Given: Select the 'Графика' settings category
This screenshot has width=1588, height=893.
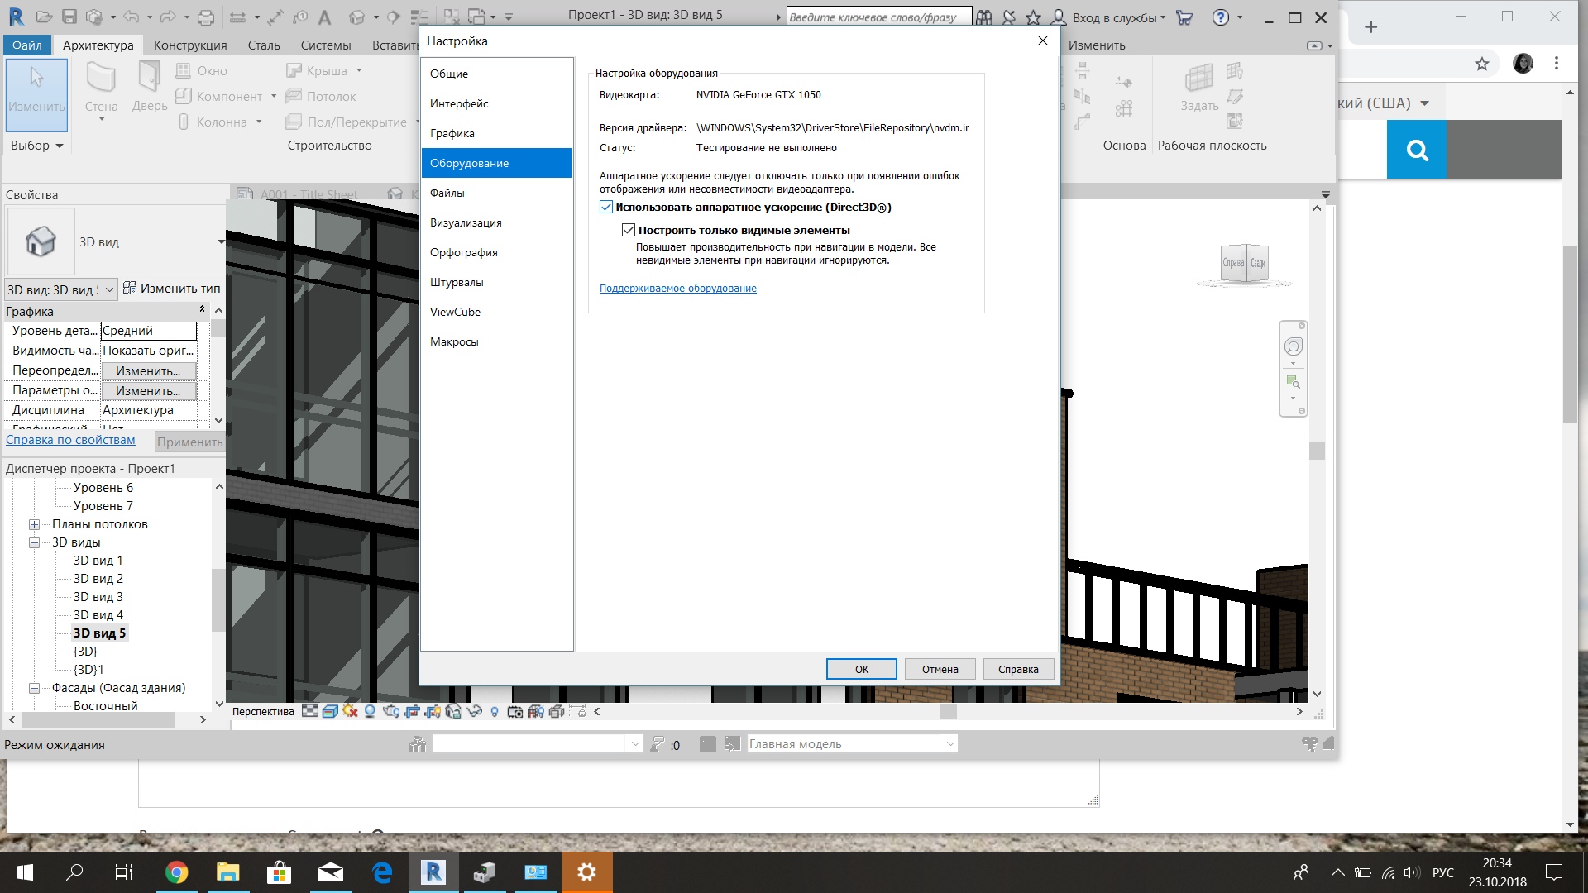Looking at the screenshot, I should pos(452,133).
